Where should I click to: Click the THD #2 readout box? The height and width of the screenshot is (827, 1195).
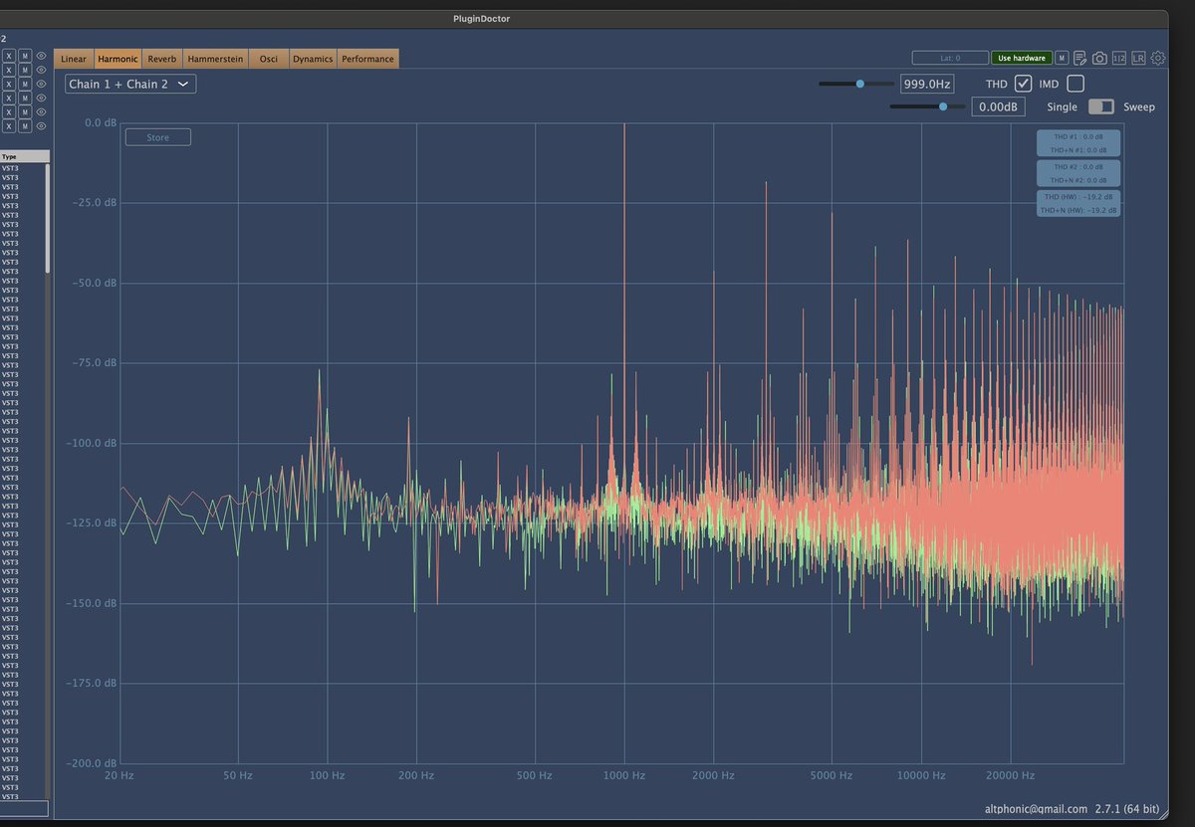pos(1078,173)
